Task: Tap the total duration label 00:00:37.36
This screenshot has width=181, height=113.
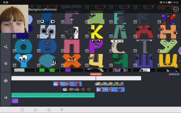Action: tap(174, 74)
